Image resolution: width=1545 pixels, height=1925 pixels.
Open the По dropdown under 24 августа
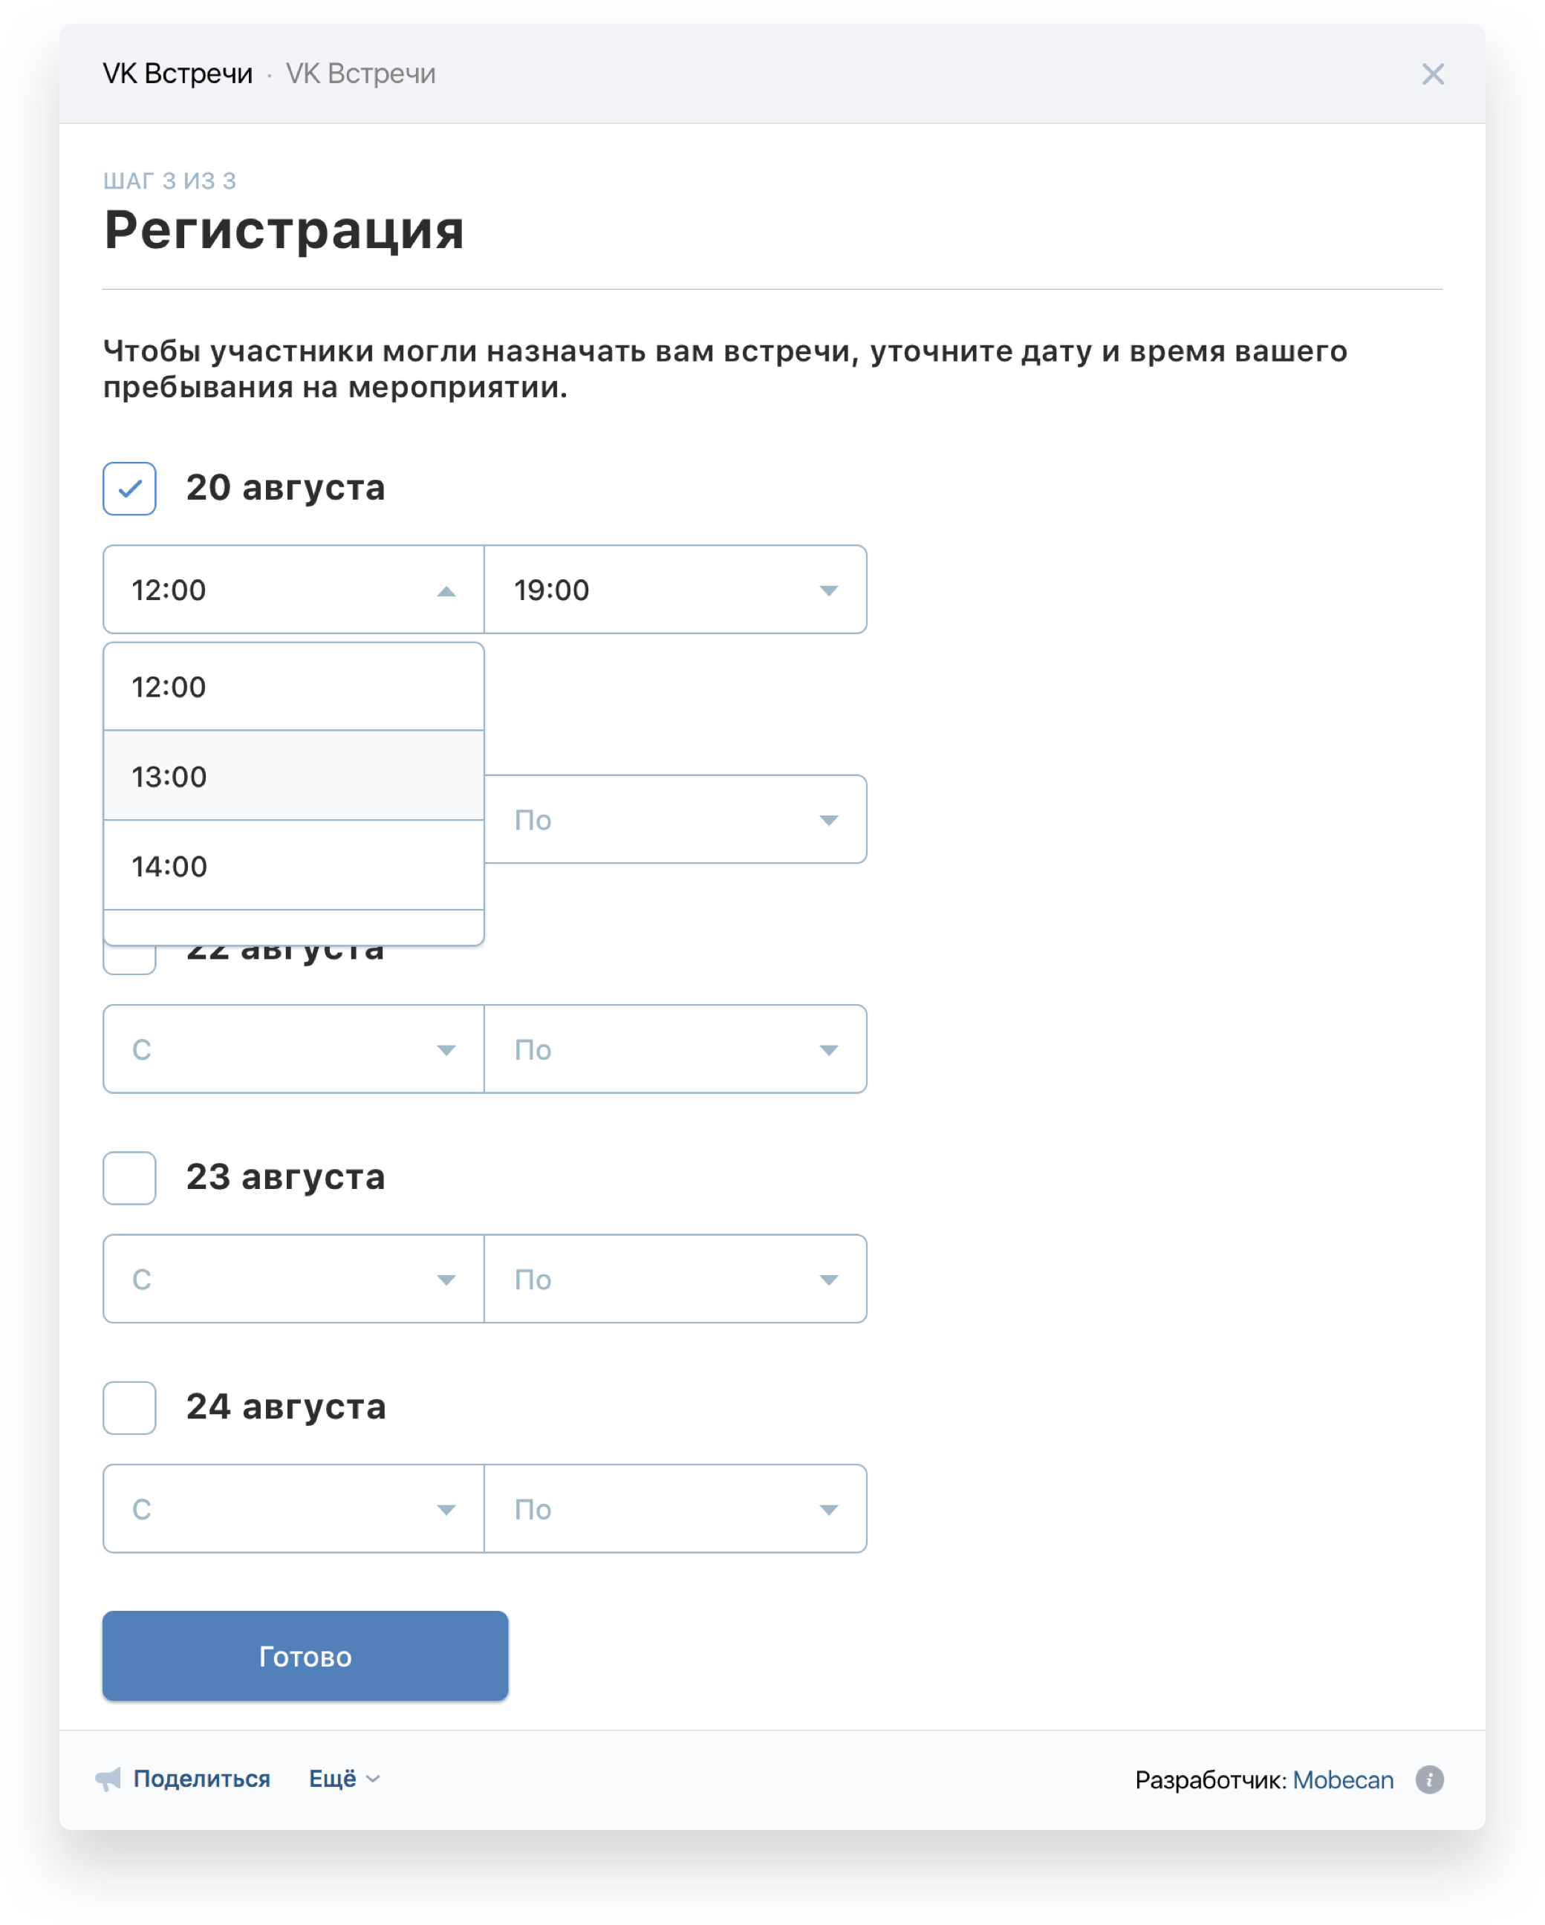(x=675, y=1508)
